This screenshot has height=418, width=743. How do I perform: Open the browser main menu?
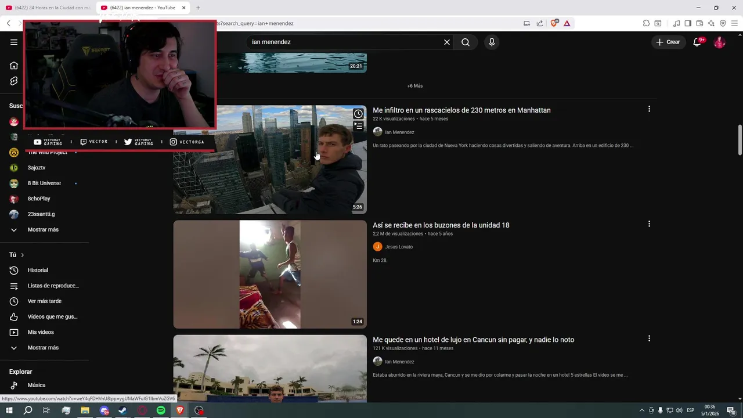click(x=735, y=23)
